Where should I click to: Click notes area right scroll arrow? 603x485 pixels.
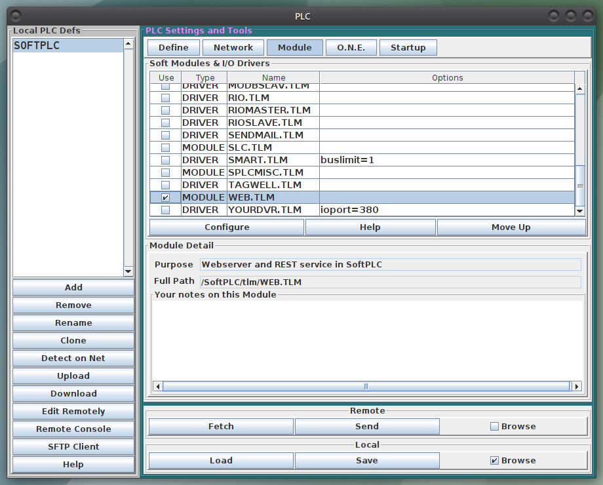point(577,386)
